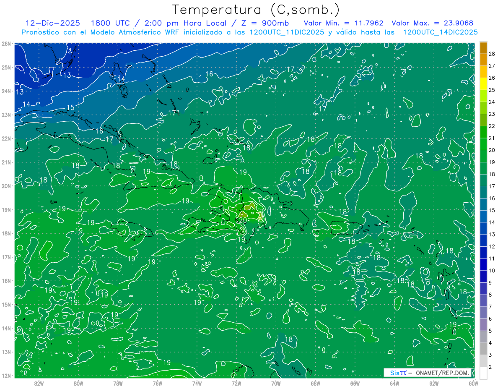Click the white legend box below 2
Image resolution: width=503 pixels, height=389 pixels.
pyautogui.click(x=483, y=373)
